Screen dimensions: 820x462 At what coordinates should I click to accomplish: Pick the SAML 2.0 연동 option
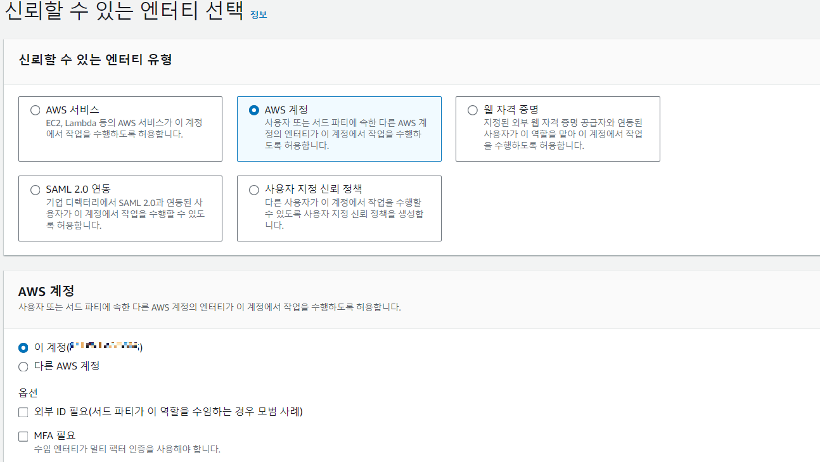(x=35, y=189)
